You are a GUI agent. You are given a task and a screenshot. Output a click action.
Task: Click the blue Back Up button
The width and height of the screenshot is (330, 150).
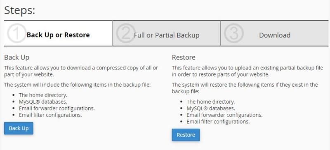pos(19,128)
